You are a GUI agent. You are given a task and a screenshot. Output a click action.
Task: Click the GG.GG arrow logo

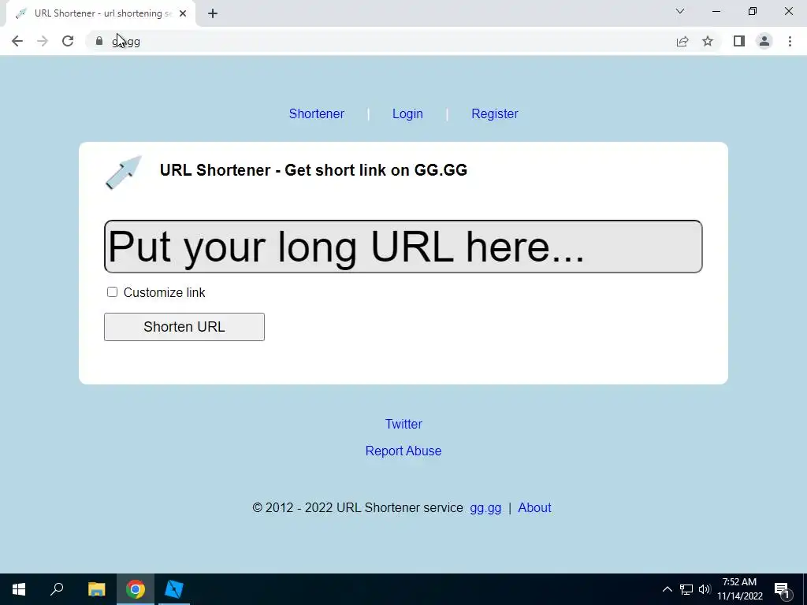tap(124, 173)
